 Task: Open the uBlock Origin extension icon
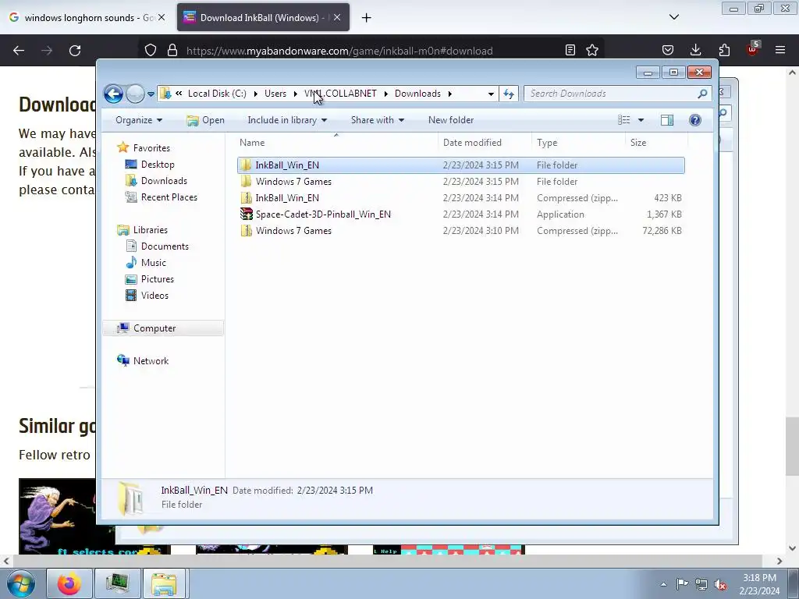tap(752, 49)
